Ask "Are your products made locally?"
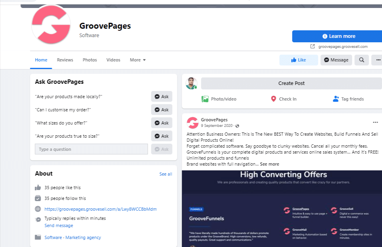This screenshot has width=382, height=247. (161, 97)
